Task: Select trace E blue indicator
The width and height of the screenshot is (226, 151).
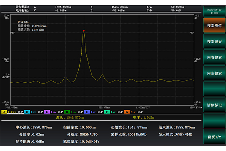Action: (87, 112)
